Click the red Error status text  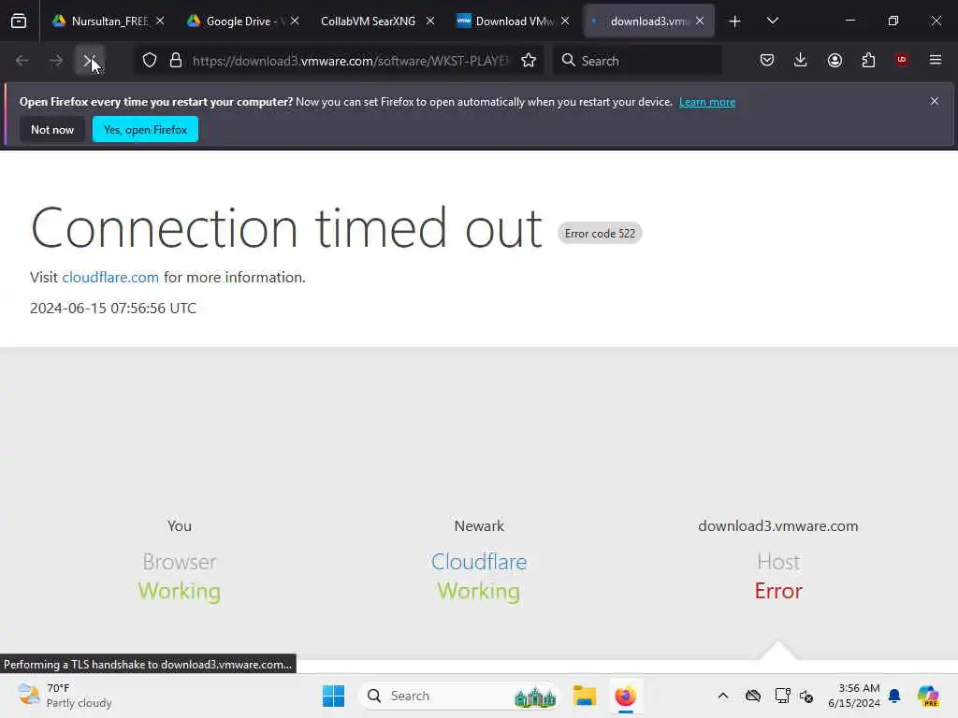coord(777,591)
